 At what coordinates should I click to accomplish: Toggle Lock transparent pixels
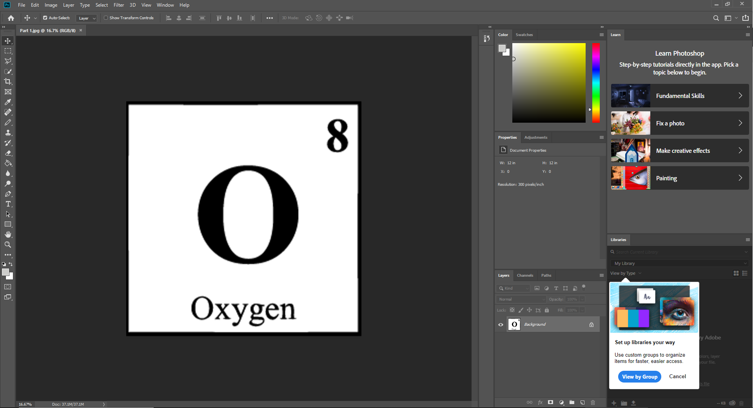[x=512, y=310]
